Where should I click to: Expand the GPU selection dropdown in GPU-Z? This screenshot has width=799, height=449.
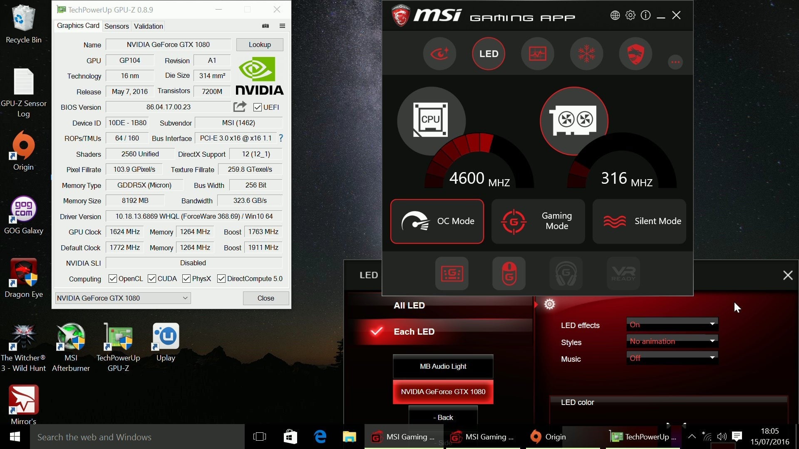(185, 298)
